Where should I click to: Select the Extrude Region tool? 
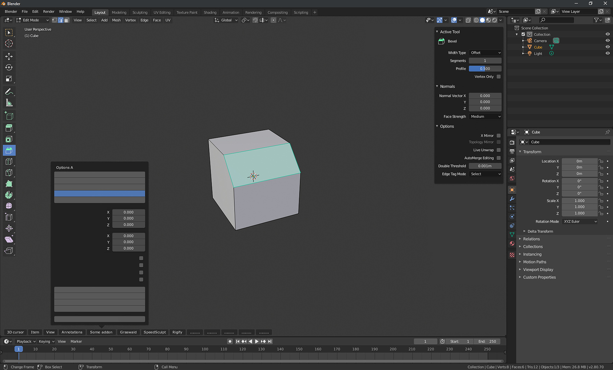pyautogui.click(x=9, y=128)
